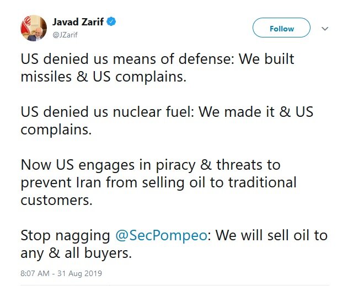
Task: Click the blue verified badge icon
Action: click(x=111, y=23)
